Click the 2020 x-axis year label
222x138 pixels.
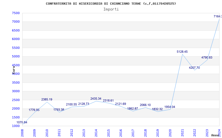[170, 133]
